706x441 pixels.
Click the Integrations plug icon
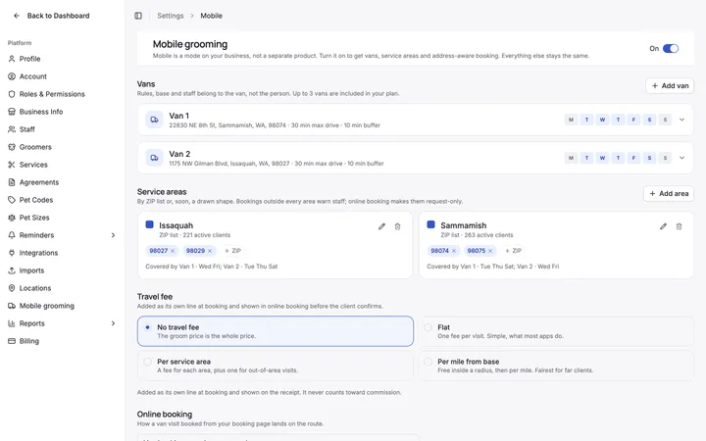click(12, 253)
